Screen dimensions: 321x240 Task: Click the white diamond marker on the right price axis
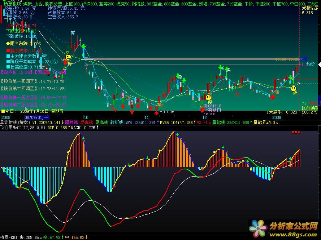click(320, 65)
